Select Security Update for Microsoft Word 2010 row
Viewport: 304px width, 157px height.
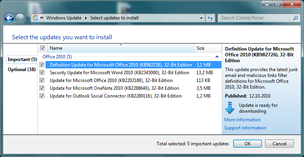point(119,73)
